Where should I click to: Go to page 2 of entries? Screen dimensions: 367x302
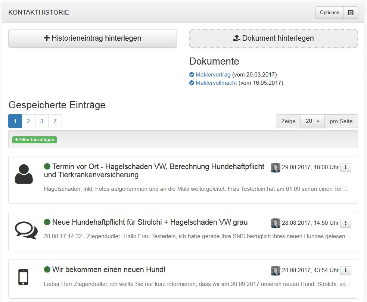pos(28,121)
